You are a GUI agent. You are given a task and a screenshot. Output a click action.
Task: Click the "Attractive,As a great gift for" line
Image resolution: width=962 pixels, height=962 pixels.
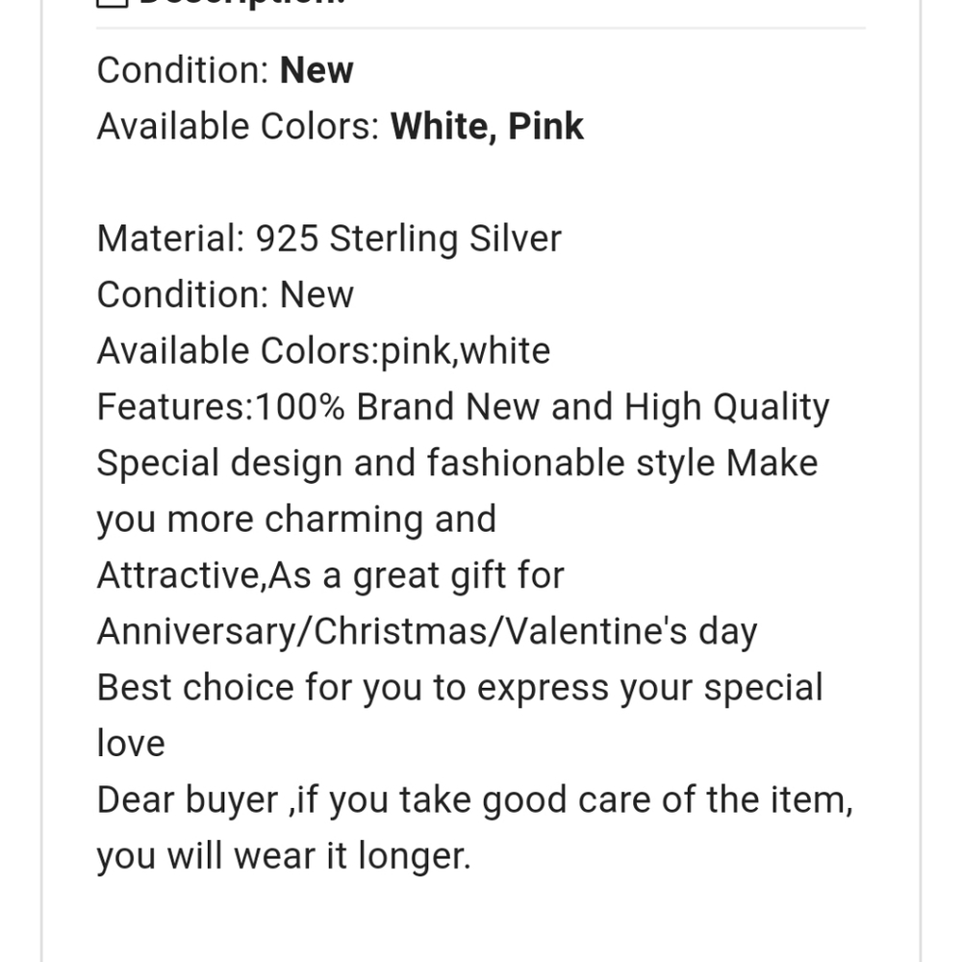pos(330,575)
